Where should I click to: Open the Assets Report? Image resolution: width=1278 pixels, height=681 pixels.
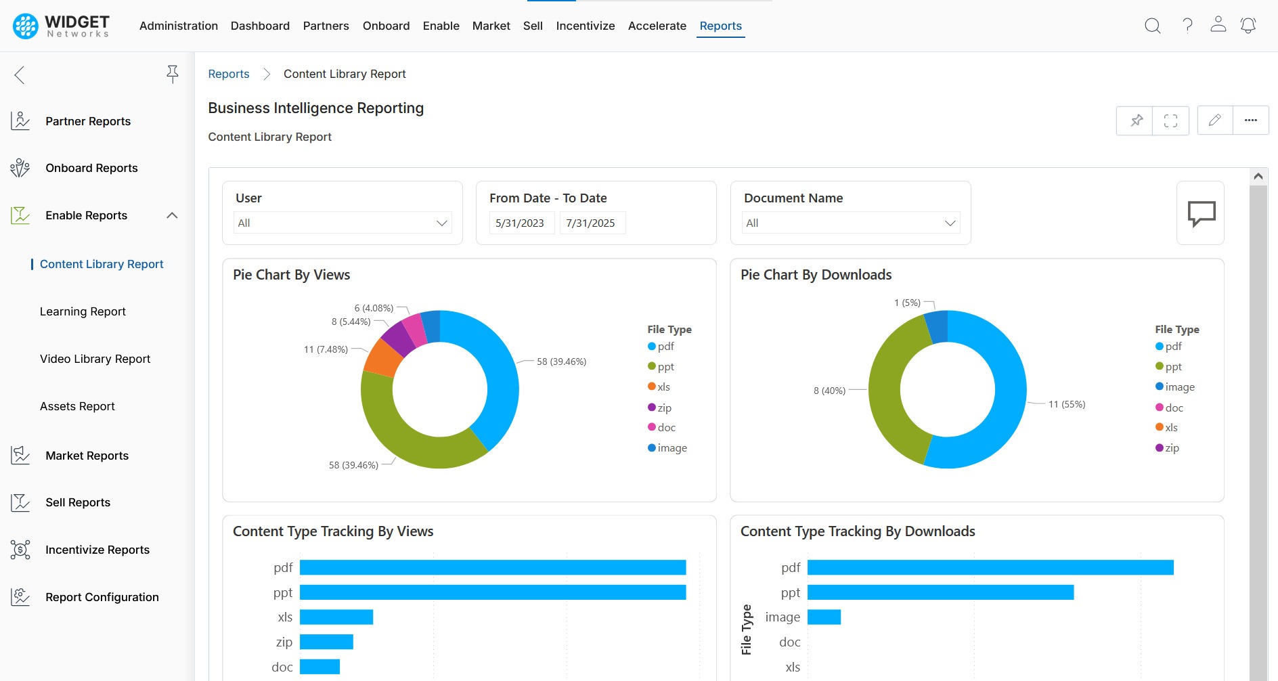coord(77,406)
